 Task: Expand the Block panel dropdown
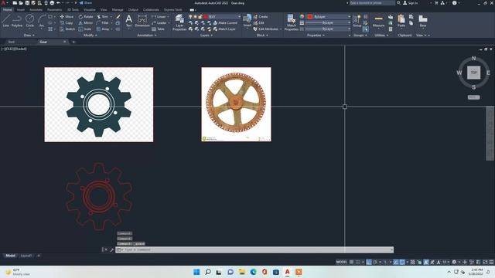point(262,36)
